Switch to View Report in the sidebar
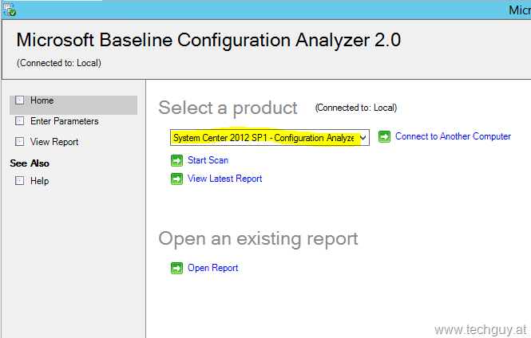The image size is (531, 338). (x=54, y=142)
